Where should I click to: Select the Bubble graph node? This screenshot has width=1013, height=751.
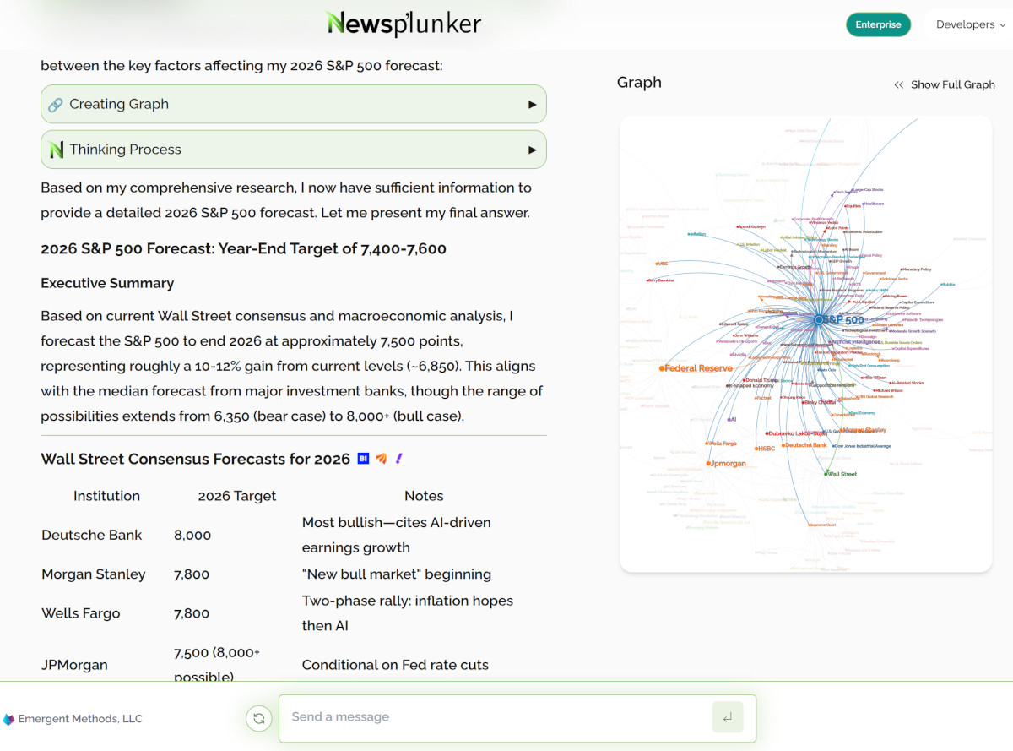click(940, 285)
